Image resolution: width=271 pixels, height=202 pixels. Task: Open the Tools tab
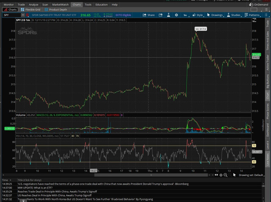(88, 5)
